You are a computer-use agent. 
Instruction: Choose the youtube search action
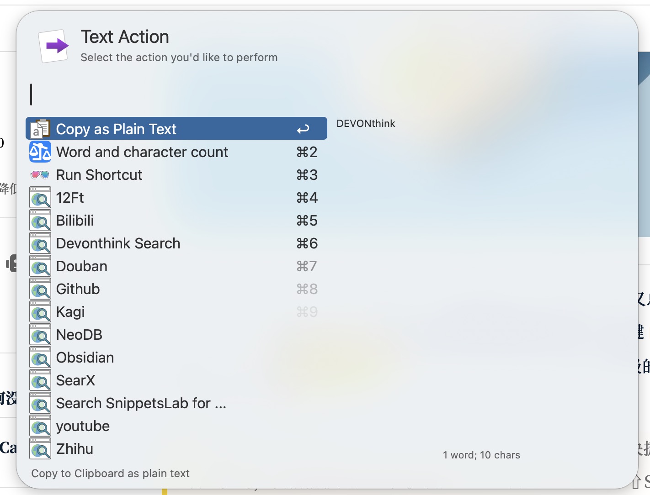tap(83, 426)
